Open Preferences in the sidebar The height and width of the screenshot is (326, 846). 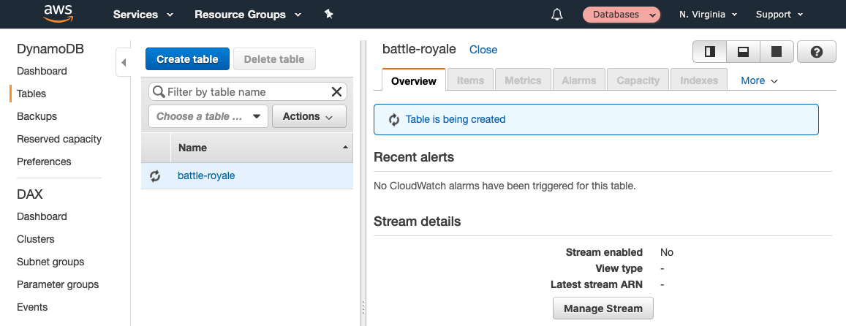(x=44, y=162)
